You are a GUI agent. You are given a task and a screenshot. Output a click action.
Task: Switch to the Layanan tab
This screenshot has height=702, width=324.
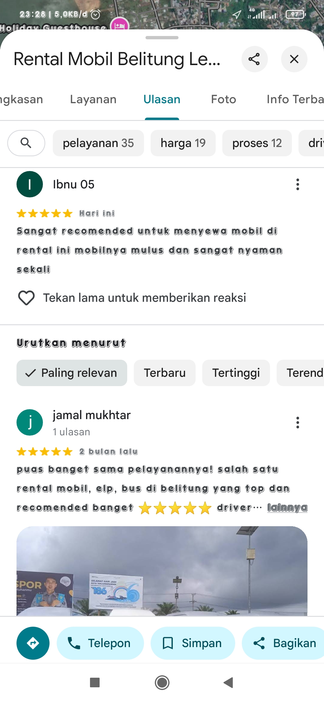tap(93, 99)
